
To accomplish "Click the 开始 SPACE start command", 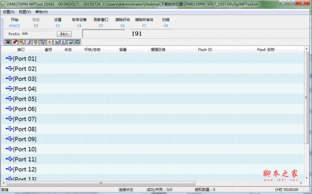I will pos(15,22).
